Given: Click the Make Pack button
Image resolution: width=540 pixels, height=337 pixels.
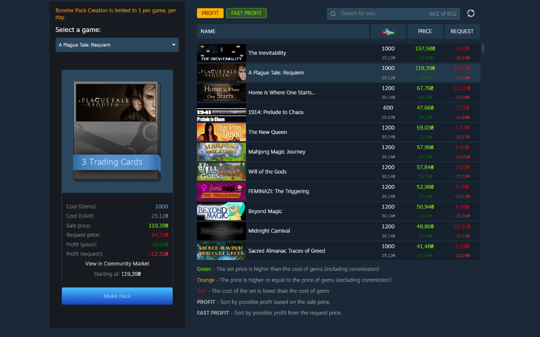Looking at the screenshot, I should [117, 296].
